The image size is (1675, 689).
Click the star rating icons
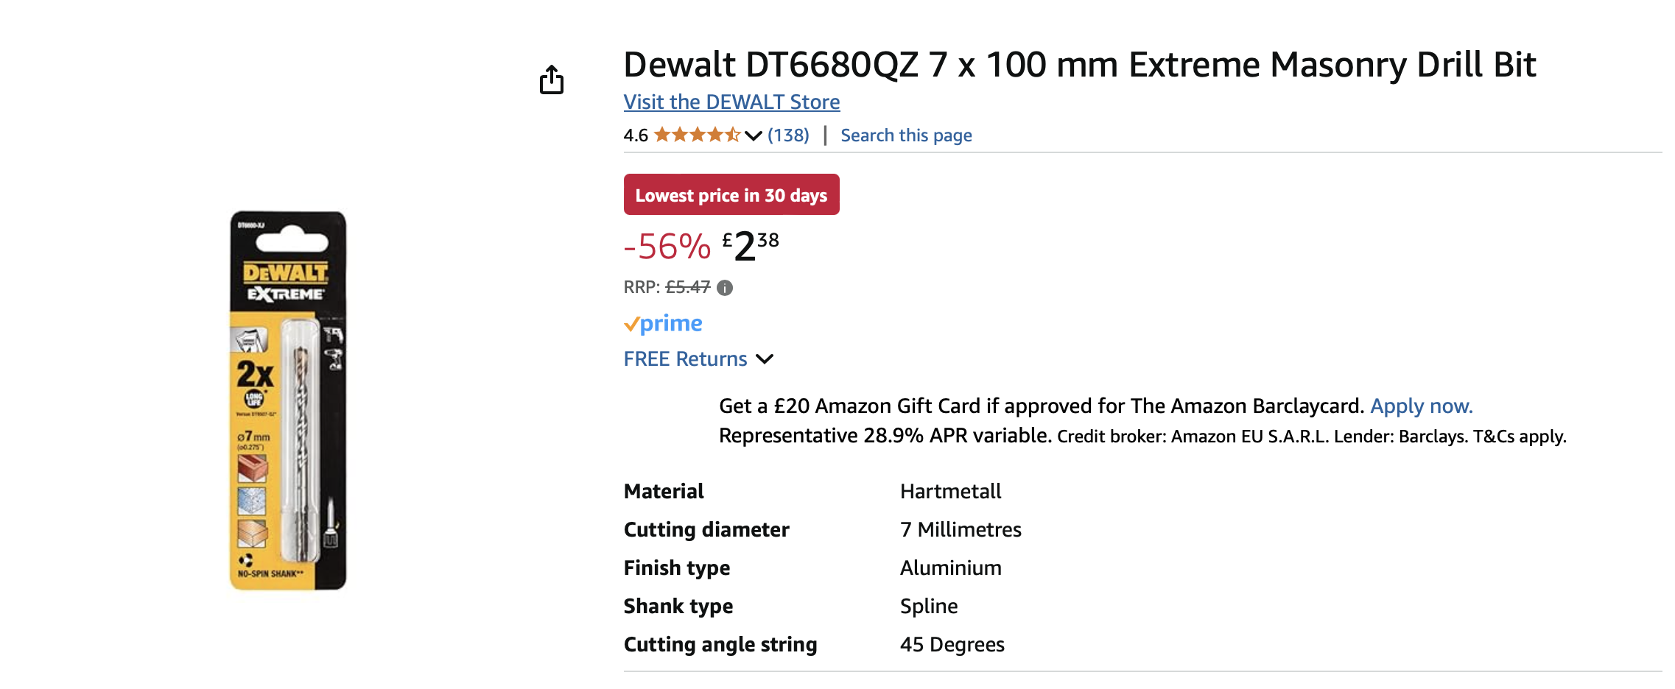(697, 135)
